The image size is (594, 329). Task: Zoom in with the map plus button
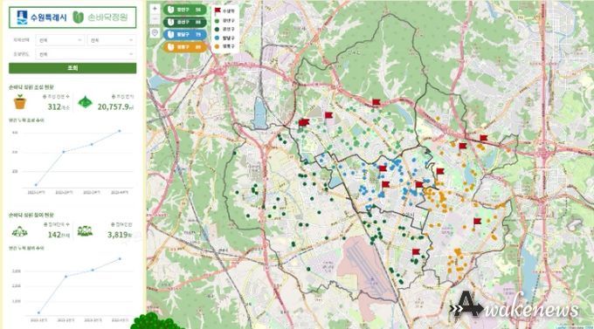[155, 9]
